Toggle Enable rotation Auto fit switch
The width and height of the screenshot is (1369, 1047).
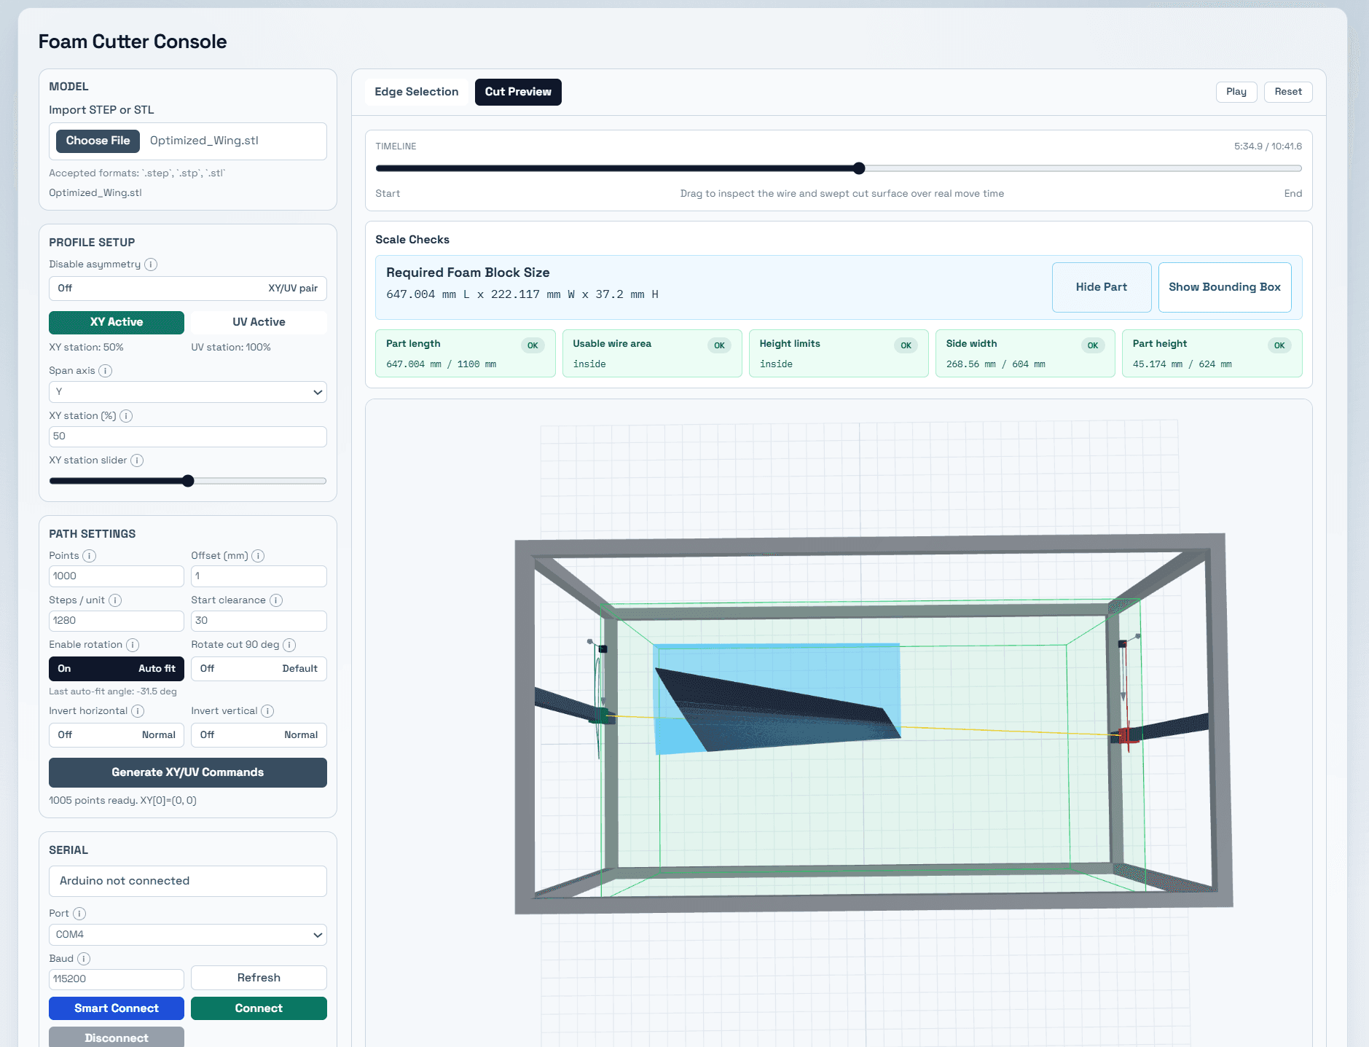click(x=116, y=669)
